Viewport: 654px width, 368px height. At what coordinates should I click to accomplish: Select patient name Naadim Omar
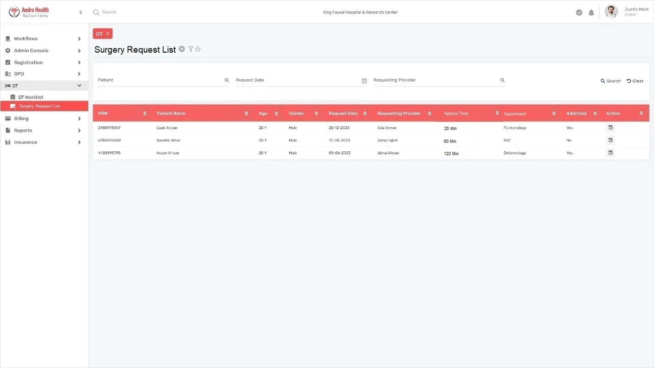point(168,140)
